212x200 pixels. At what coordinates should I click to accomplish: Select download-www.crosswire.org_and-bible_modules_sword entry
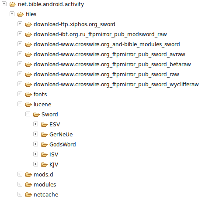click(107, 44)
